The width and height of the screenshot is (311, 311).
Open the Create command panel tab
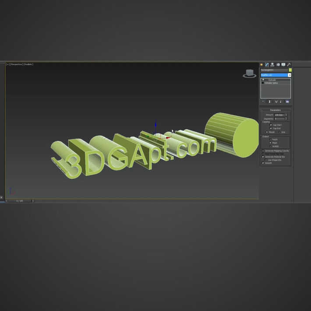(x=262, y=65)
